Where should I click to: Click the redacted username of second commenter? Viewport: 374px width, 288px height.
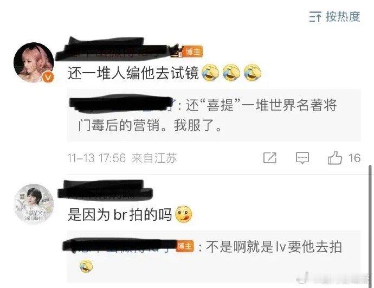pyautogui.click(x=105, y=191)
